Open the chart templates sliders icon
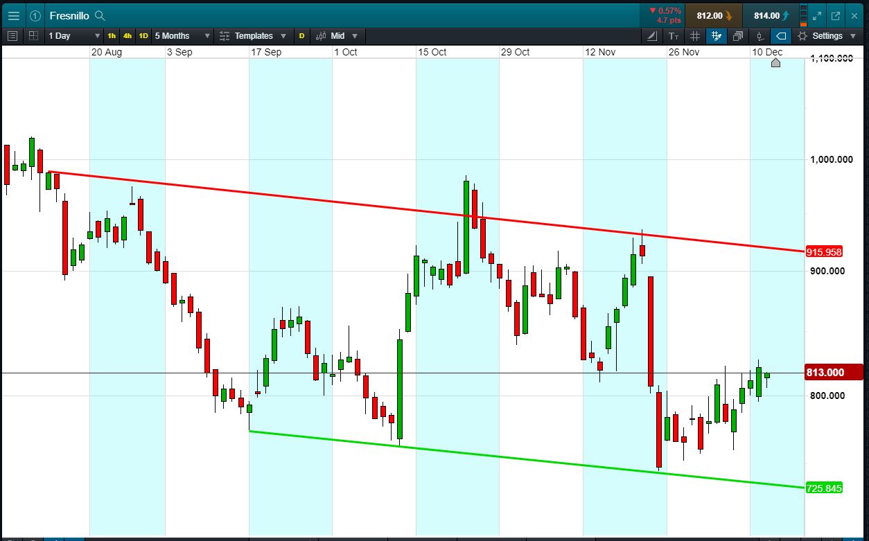 225,36
